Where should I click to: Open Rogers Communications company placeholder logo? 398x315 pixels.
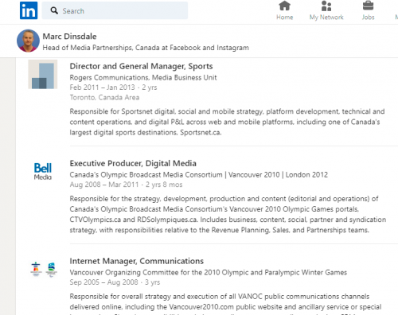pyautogui.click(x=43, y=74)
